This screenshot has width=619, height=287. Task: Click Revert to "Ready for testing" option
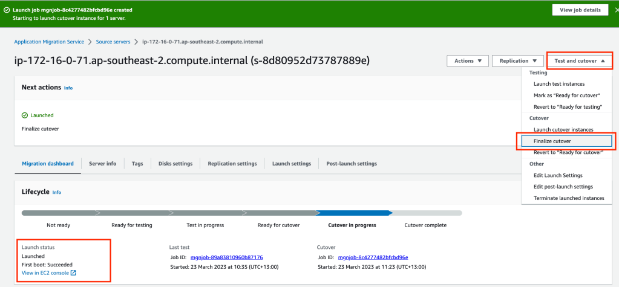567,107
